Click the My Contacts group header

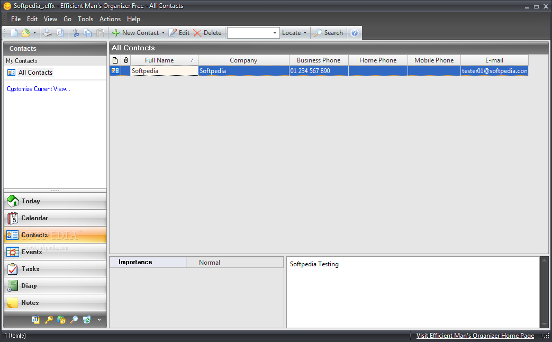(55, 61)
